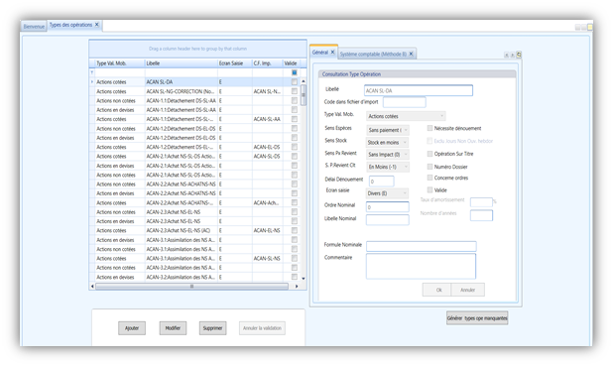
Task: Click the ACAN-SL-AA cell
Action: 268,119
